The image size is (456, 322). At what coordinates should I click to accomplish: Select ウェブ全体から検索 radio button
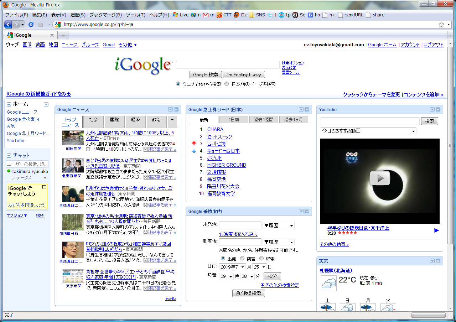click(178, 84)
